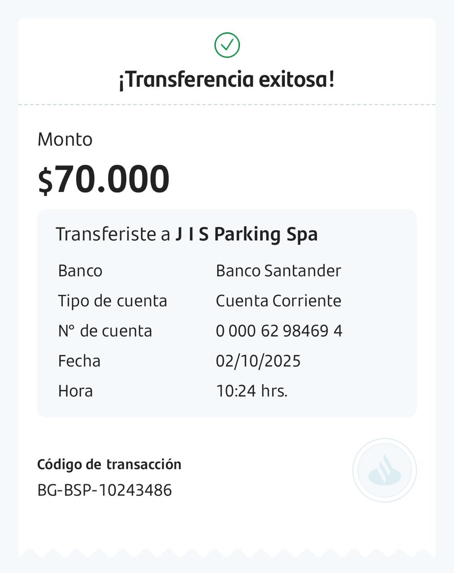Click the Código de transacción label
Screen dimensions: 454x573
coord(109,464)
